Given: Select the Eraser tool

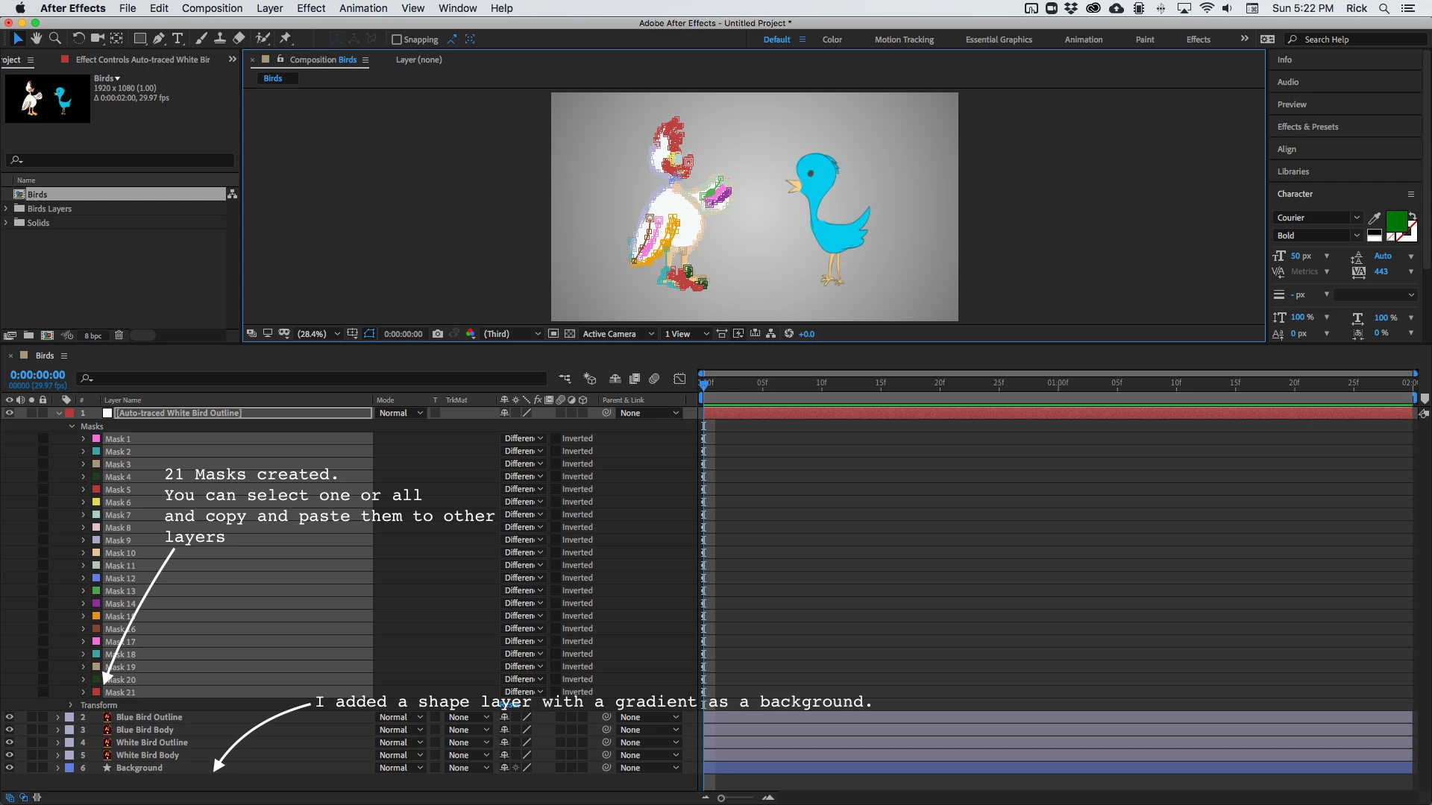Looking at the screenshot, I should [x=239, y=38].
